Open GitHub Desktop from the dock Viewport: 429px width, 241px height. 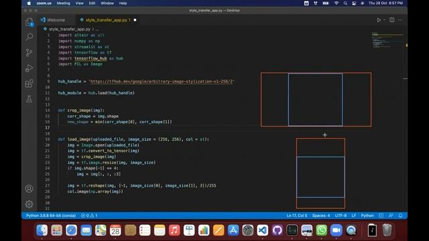[x=277, y=230]
